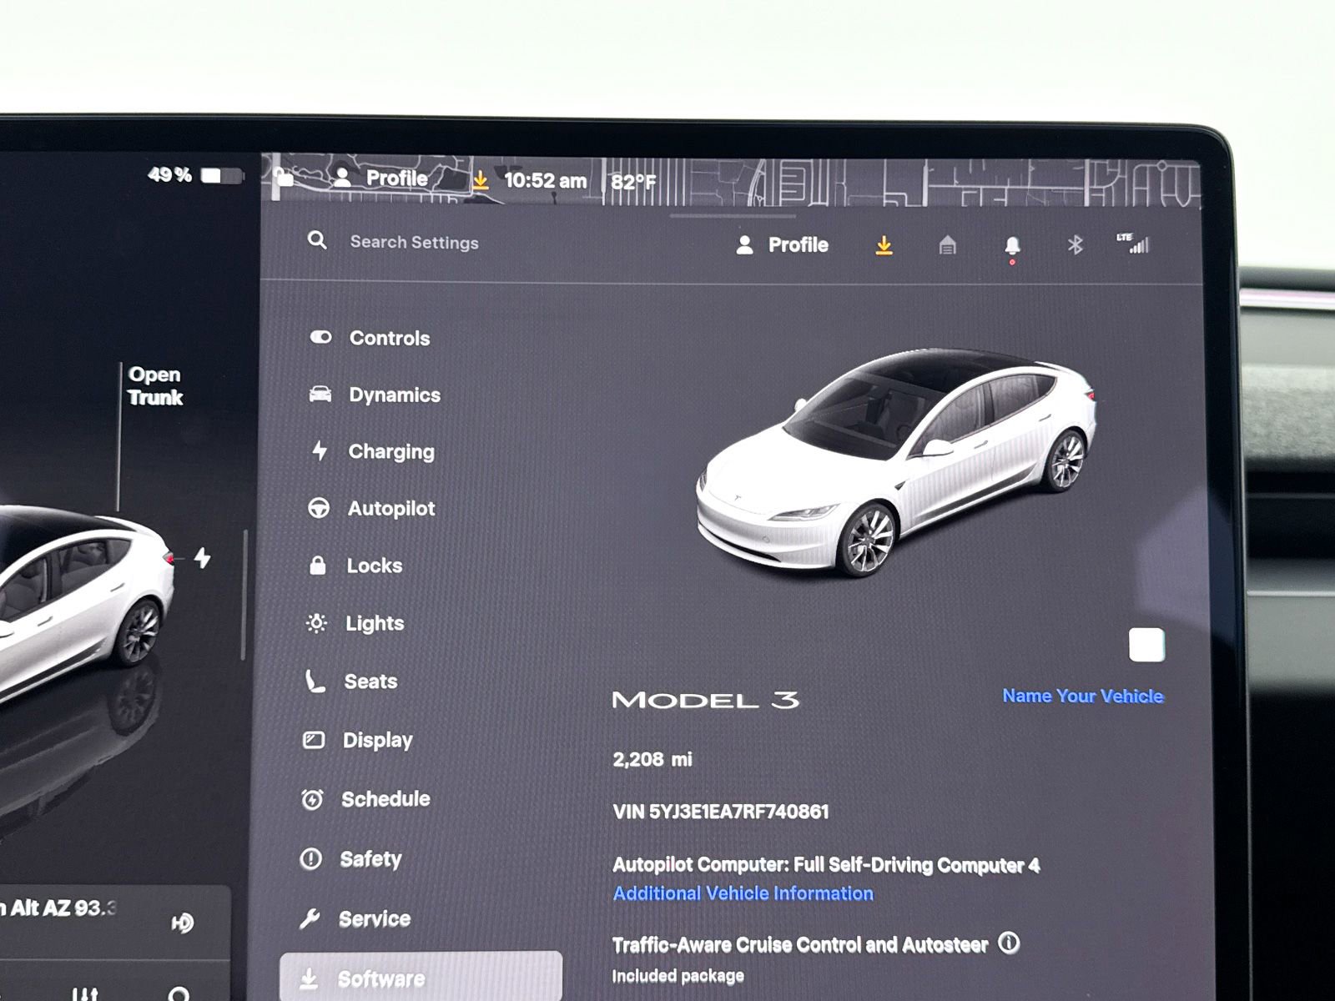Open Bluetooth settings icon

pyautogui.click(x=1076, y=244)
